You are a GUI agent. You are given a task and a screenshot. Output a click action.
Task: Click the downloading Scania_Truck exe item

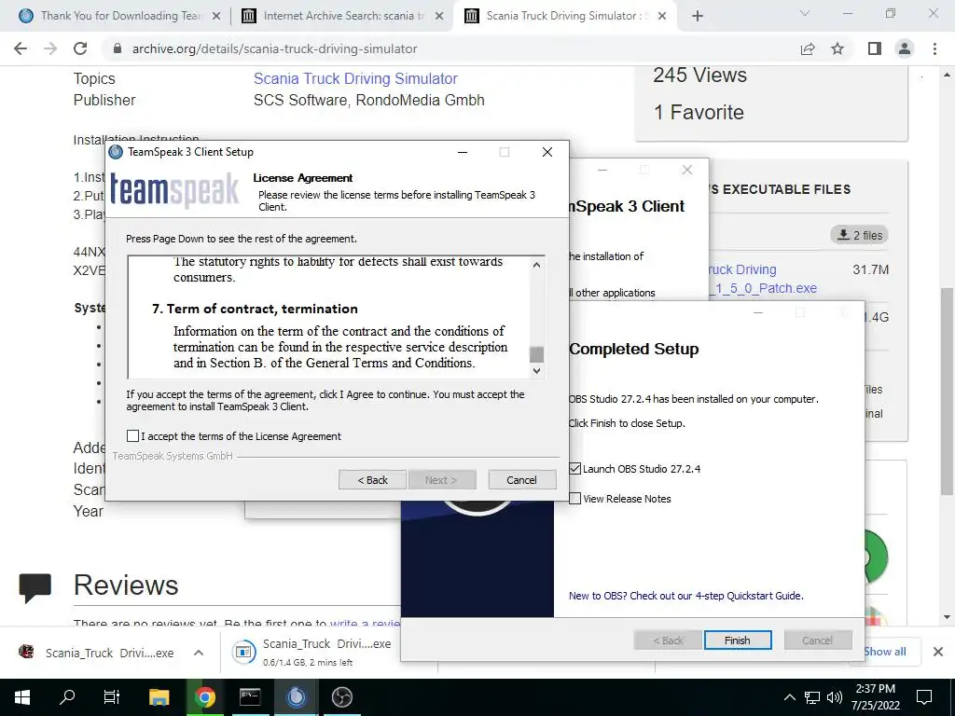click(327, 652)
